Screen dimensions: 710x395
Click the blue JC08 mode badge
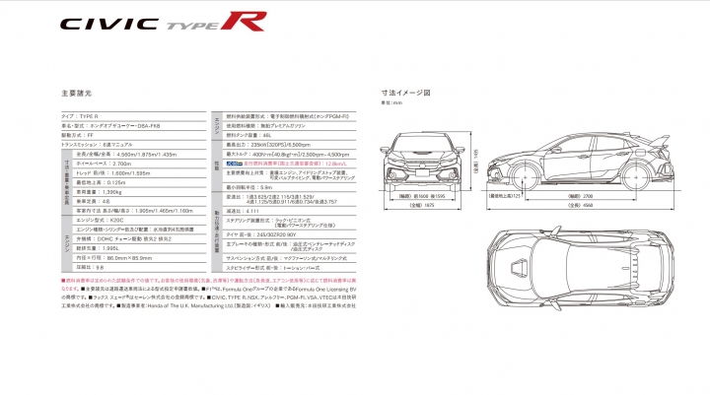coord(234,164)
